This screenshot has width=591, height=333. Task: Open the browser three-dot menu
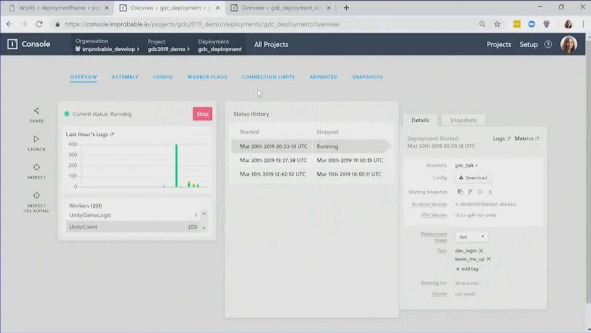583,24
